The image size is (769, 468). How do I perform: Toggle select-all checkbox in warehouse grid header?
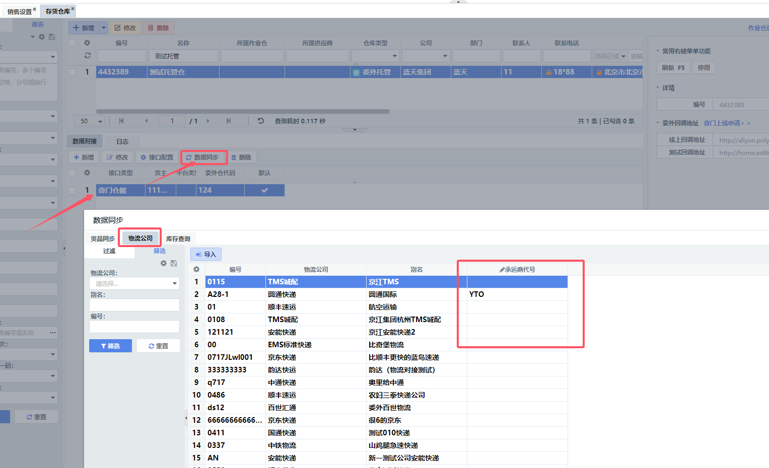[x=72, y=43]
